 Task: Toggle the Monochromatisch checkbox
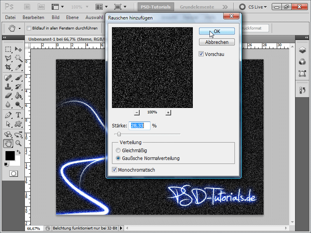coord(114,170)
